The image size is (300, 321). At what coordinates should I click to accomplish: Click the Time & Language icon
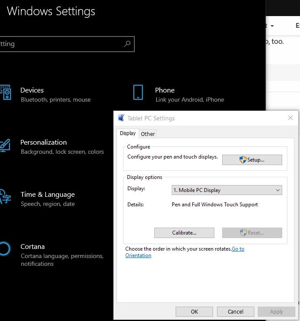click(x=5, y=197)
